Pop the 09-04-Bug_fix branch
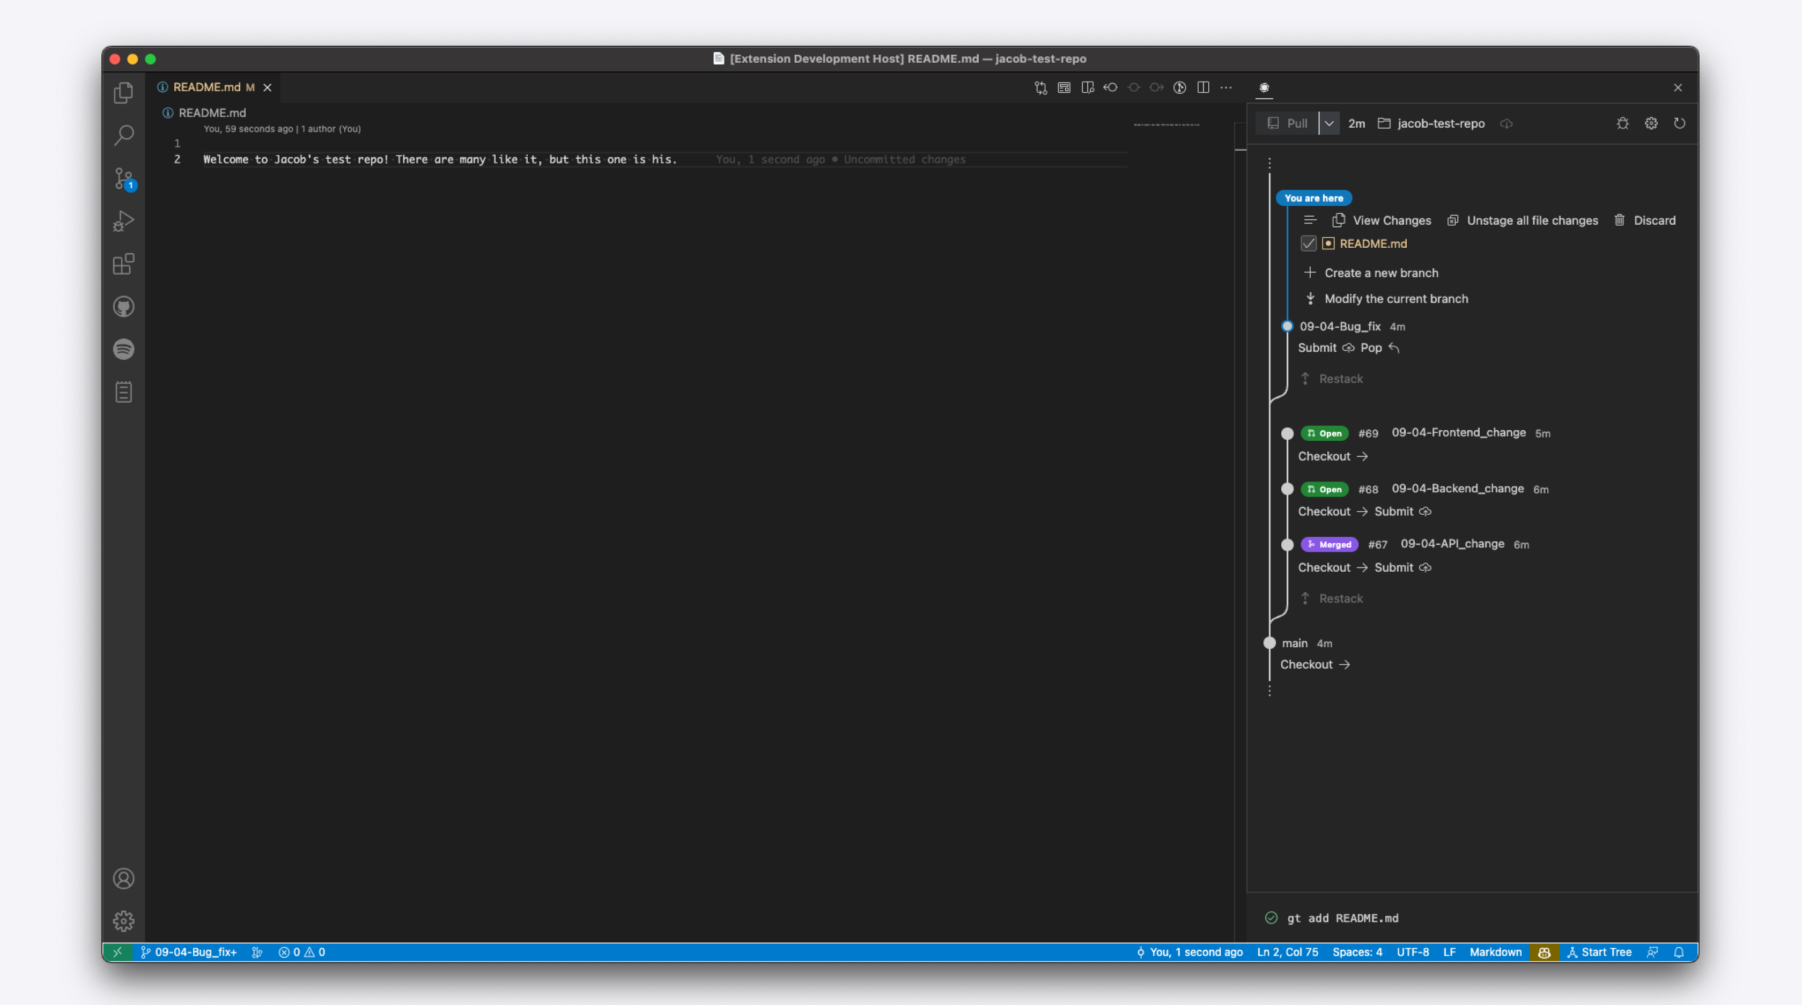 1379,348
